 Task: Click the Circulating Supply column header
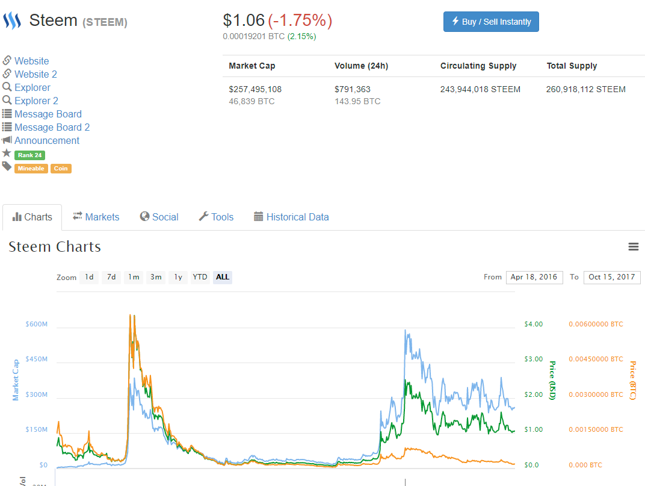click(478, 66)
